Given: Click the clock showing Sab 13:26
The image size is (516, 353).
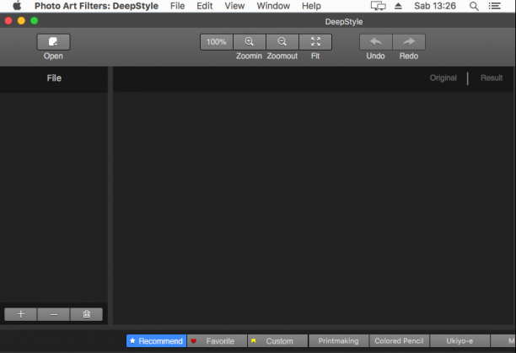Looking at the screenshot, I should (435, 6).
